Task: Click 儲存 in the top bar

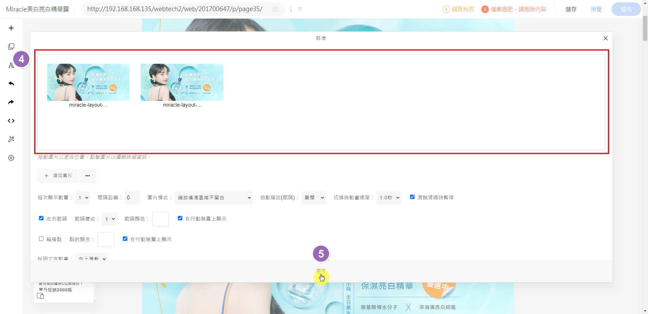Action: 571,9
